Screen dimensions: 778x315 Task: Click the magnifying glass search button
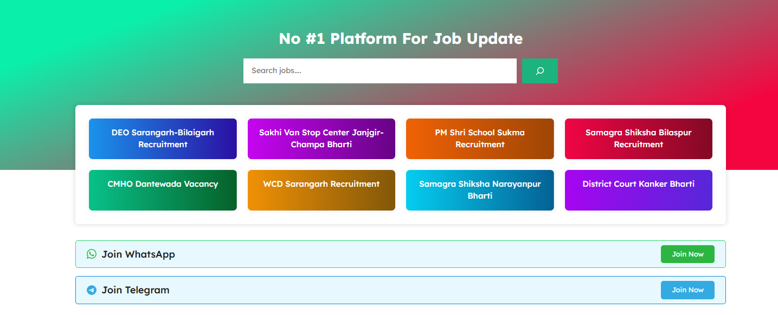(x=539, y=71)
